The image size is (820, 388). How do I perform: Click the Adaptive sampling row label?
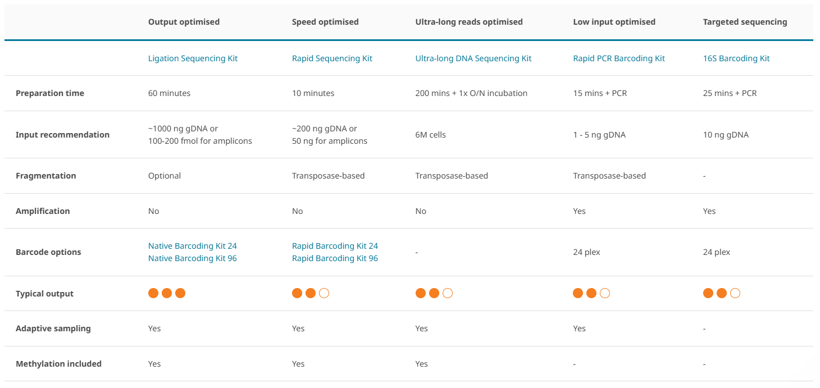(53, 328)
